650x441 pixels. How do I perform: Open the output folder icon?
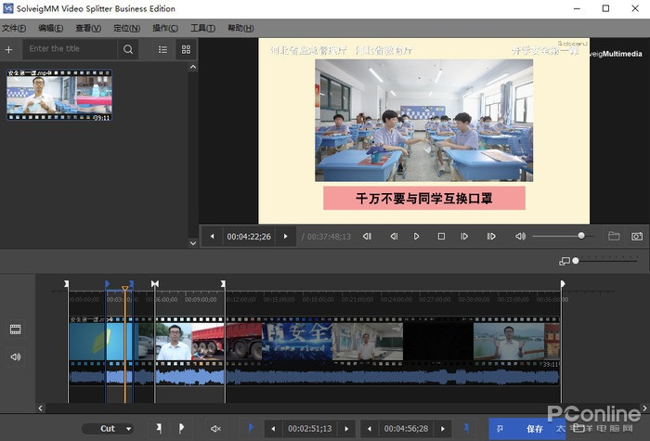click(614, 237)
